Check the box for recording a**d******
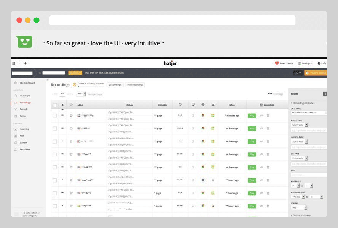Screen dimensions: 338x228 click(55, 141)
